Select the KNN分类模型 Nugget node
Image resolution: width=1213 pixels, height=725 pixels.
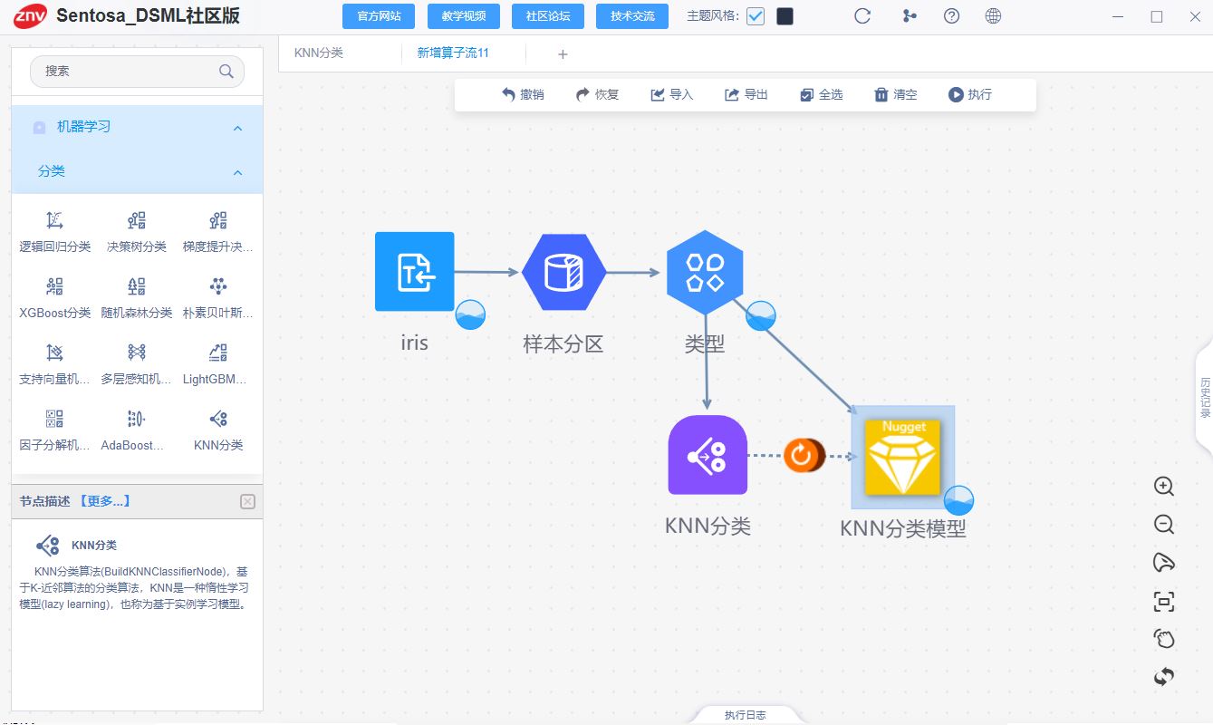pyautogui.click(x=903, y=457)
